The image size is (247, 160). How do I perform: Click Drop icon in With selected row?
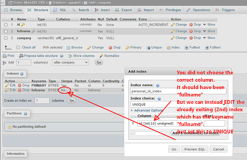pyautogui.click(x=110, y=48)
